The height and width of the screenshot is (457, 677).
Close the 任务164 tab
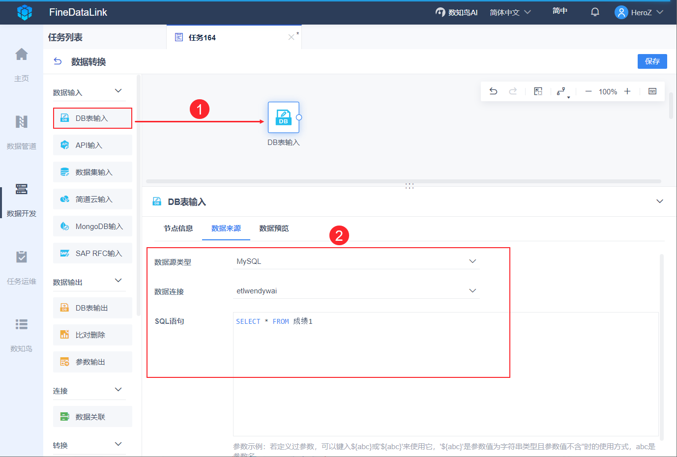[291, 37]
